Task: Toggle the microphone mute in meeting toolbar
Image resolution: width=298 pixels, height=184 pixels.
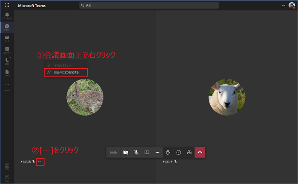Action: [x=136, y=152]
